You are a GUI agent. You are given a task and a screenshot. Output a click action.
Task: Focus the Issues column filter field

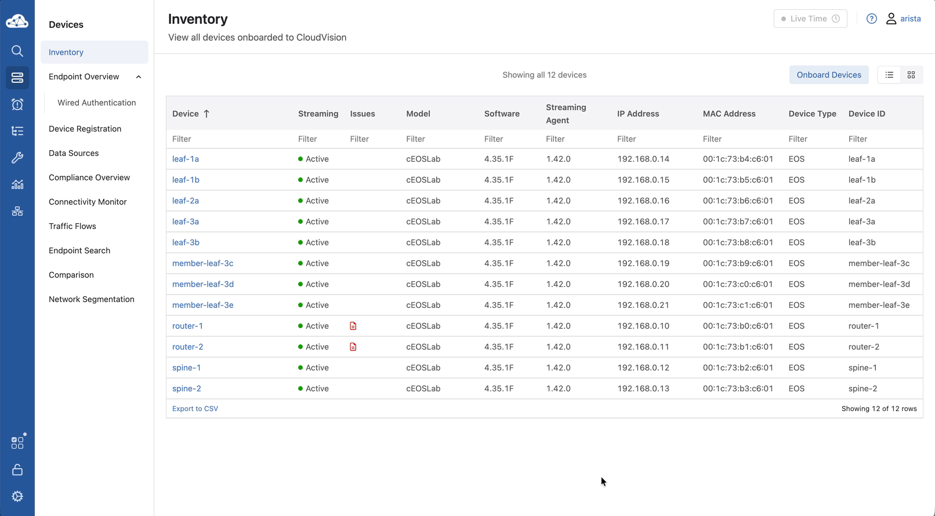[372, 139]
